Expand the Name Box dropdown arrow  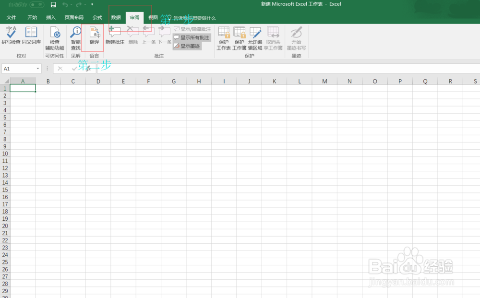[37, 69]
